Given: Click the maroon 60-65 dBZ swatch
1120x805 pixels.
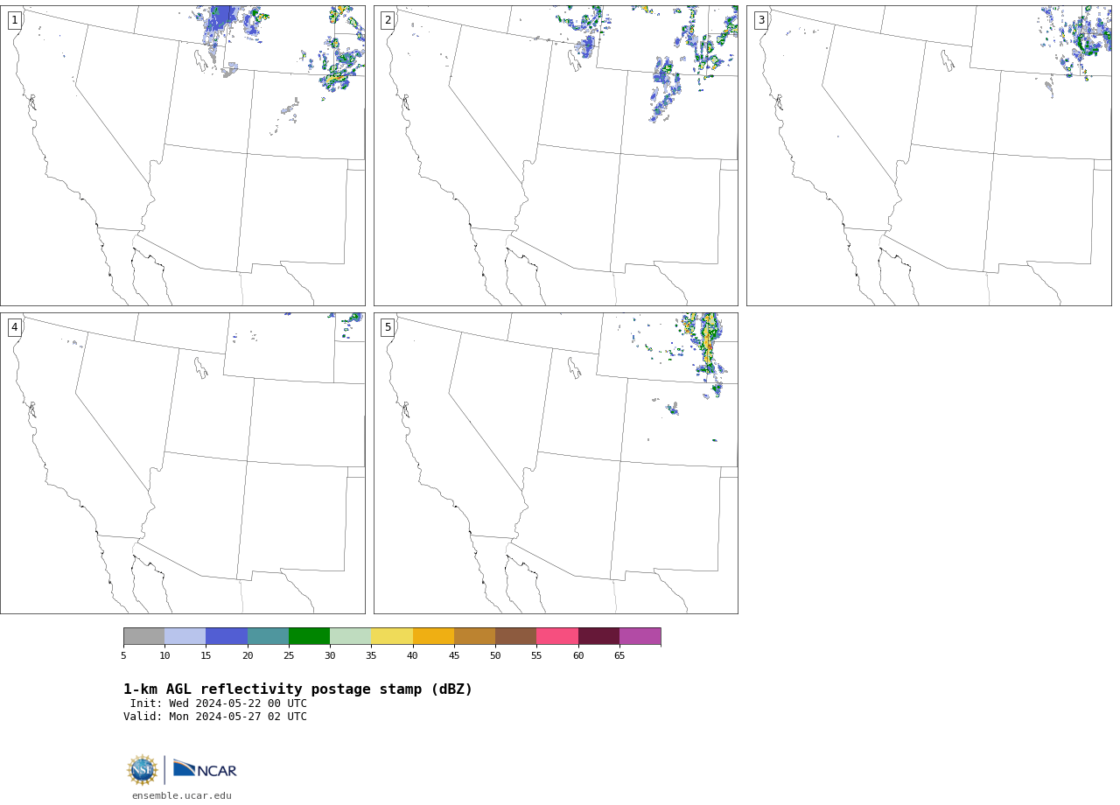Looking at the screenshot, I should point(598,636).
